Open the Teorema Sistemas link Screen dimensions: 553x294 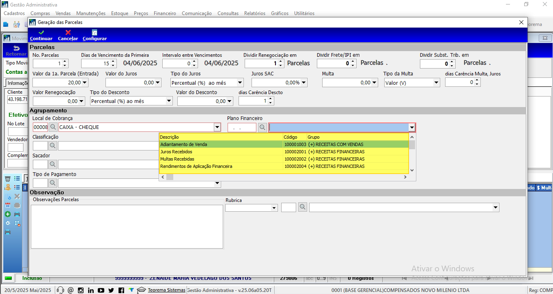click(166, 290)
